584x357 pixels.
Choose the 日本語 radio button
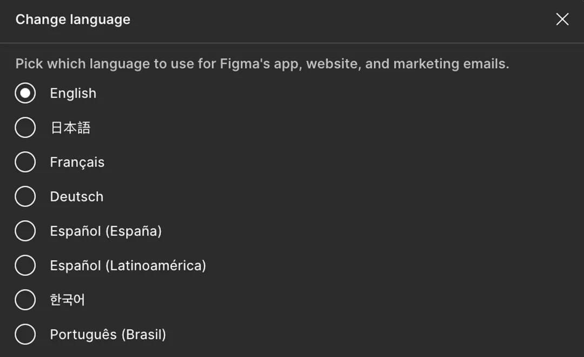25,128
